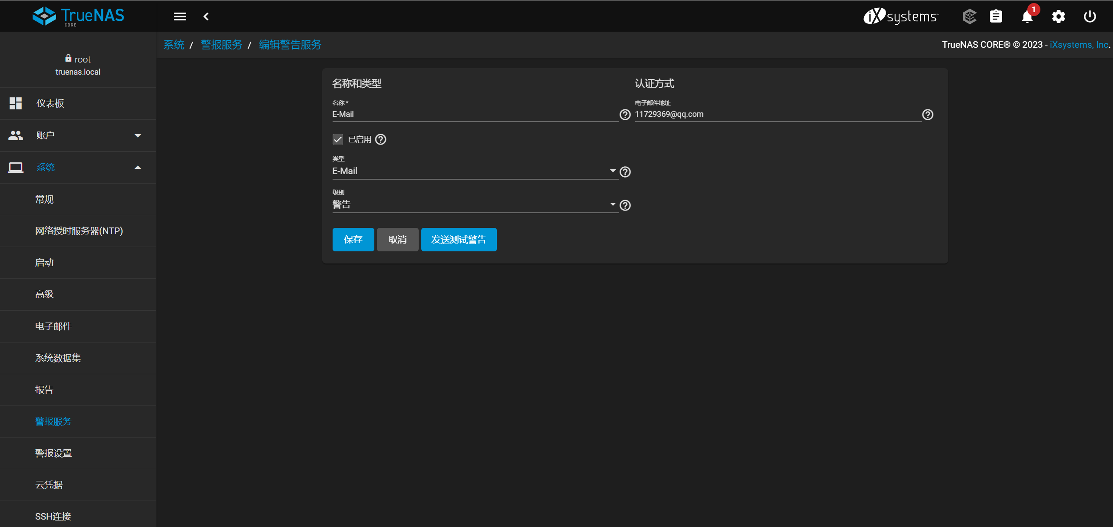This screenshot has width=1113, height=527.
Task: Click the 发送测试警告 button
Action: (458, 240)
